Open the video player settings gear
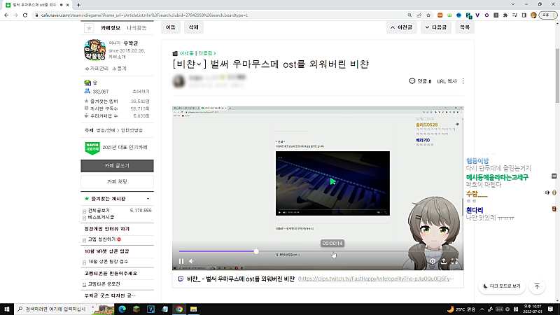The image size is (560, 315). pos(433,261)
